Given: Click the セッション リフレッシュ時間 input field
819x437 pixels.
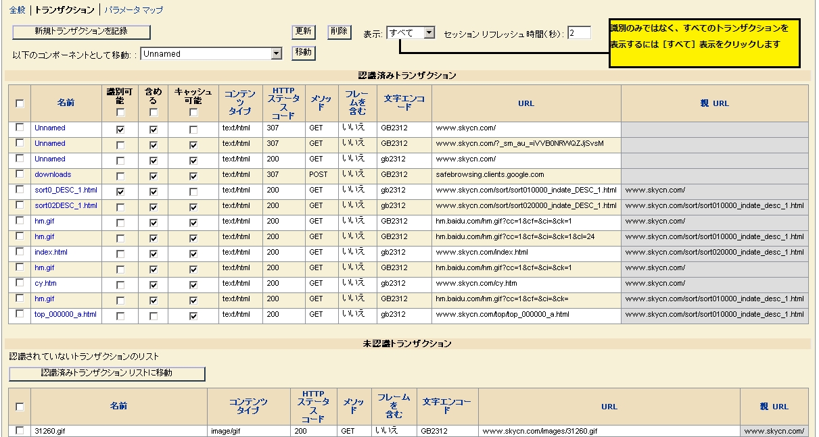Looking at the screenshot, I should click(x=579, y=33).
